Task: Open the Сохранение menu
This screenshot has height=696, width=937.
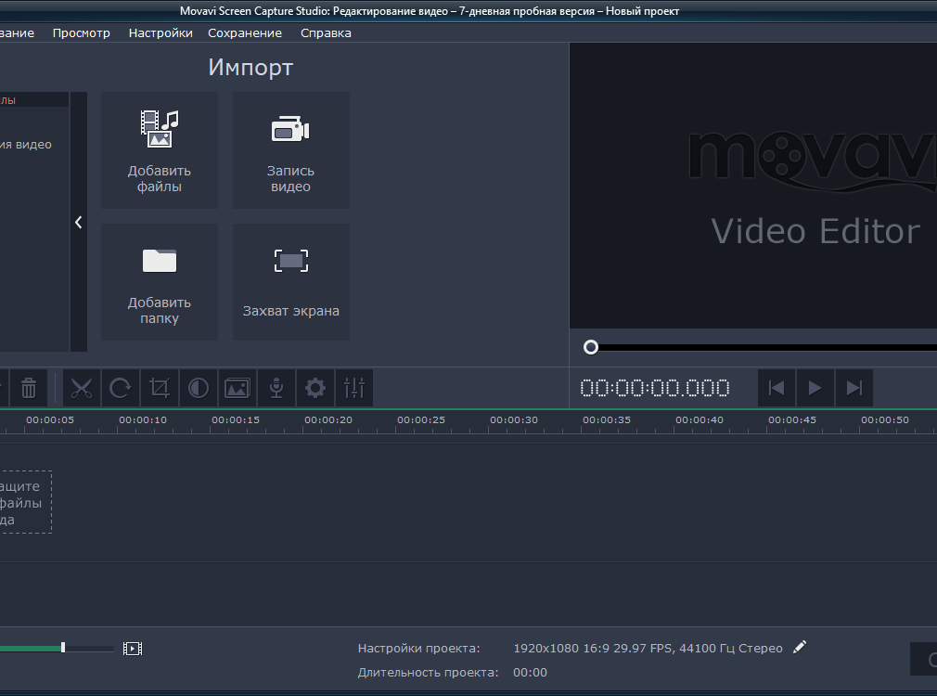Action: 245,32
